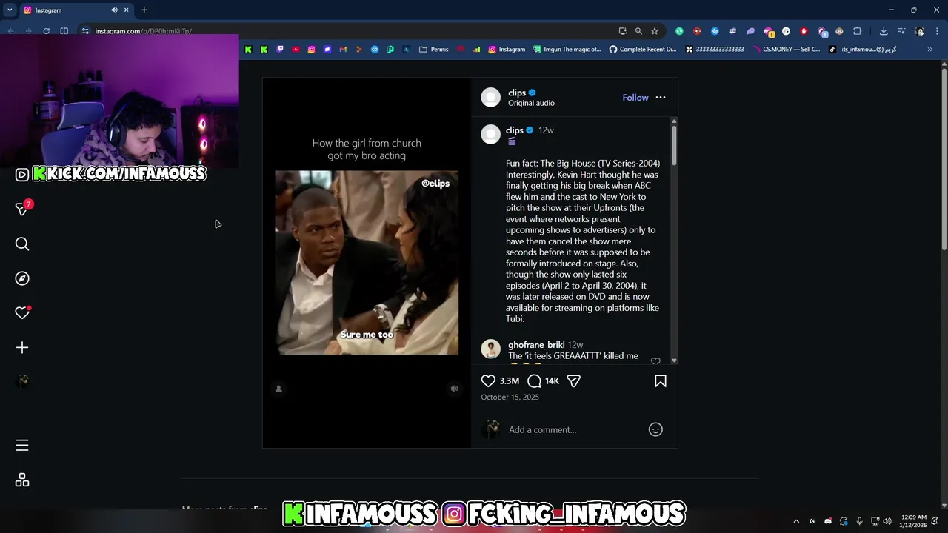Open comments via the speech bubble icon
This screenshot has height=533, width=948.
pos(534,381)
